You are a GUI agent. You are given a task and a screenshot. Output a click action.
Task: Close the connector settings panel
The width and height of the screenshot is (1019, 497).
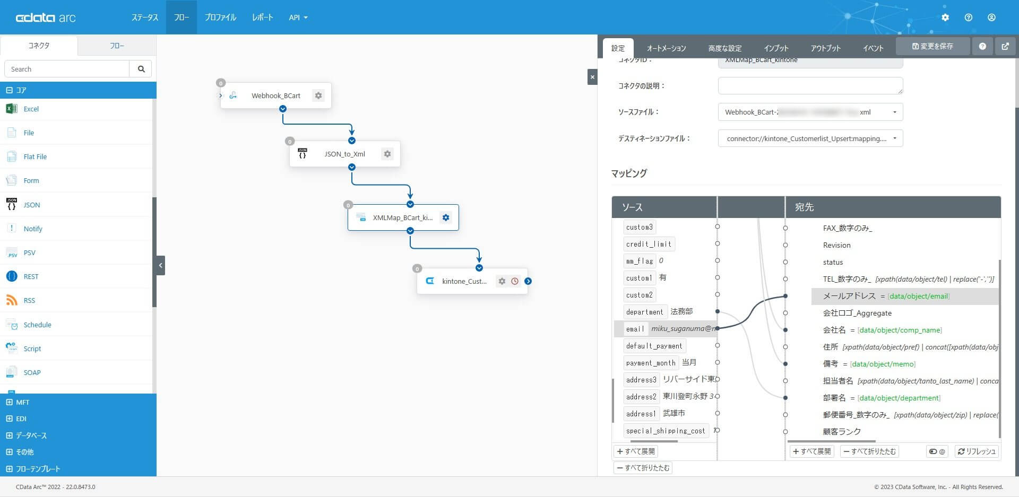pyautogui.click(x=592, y=77)
